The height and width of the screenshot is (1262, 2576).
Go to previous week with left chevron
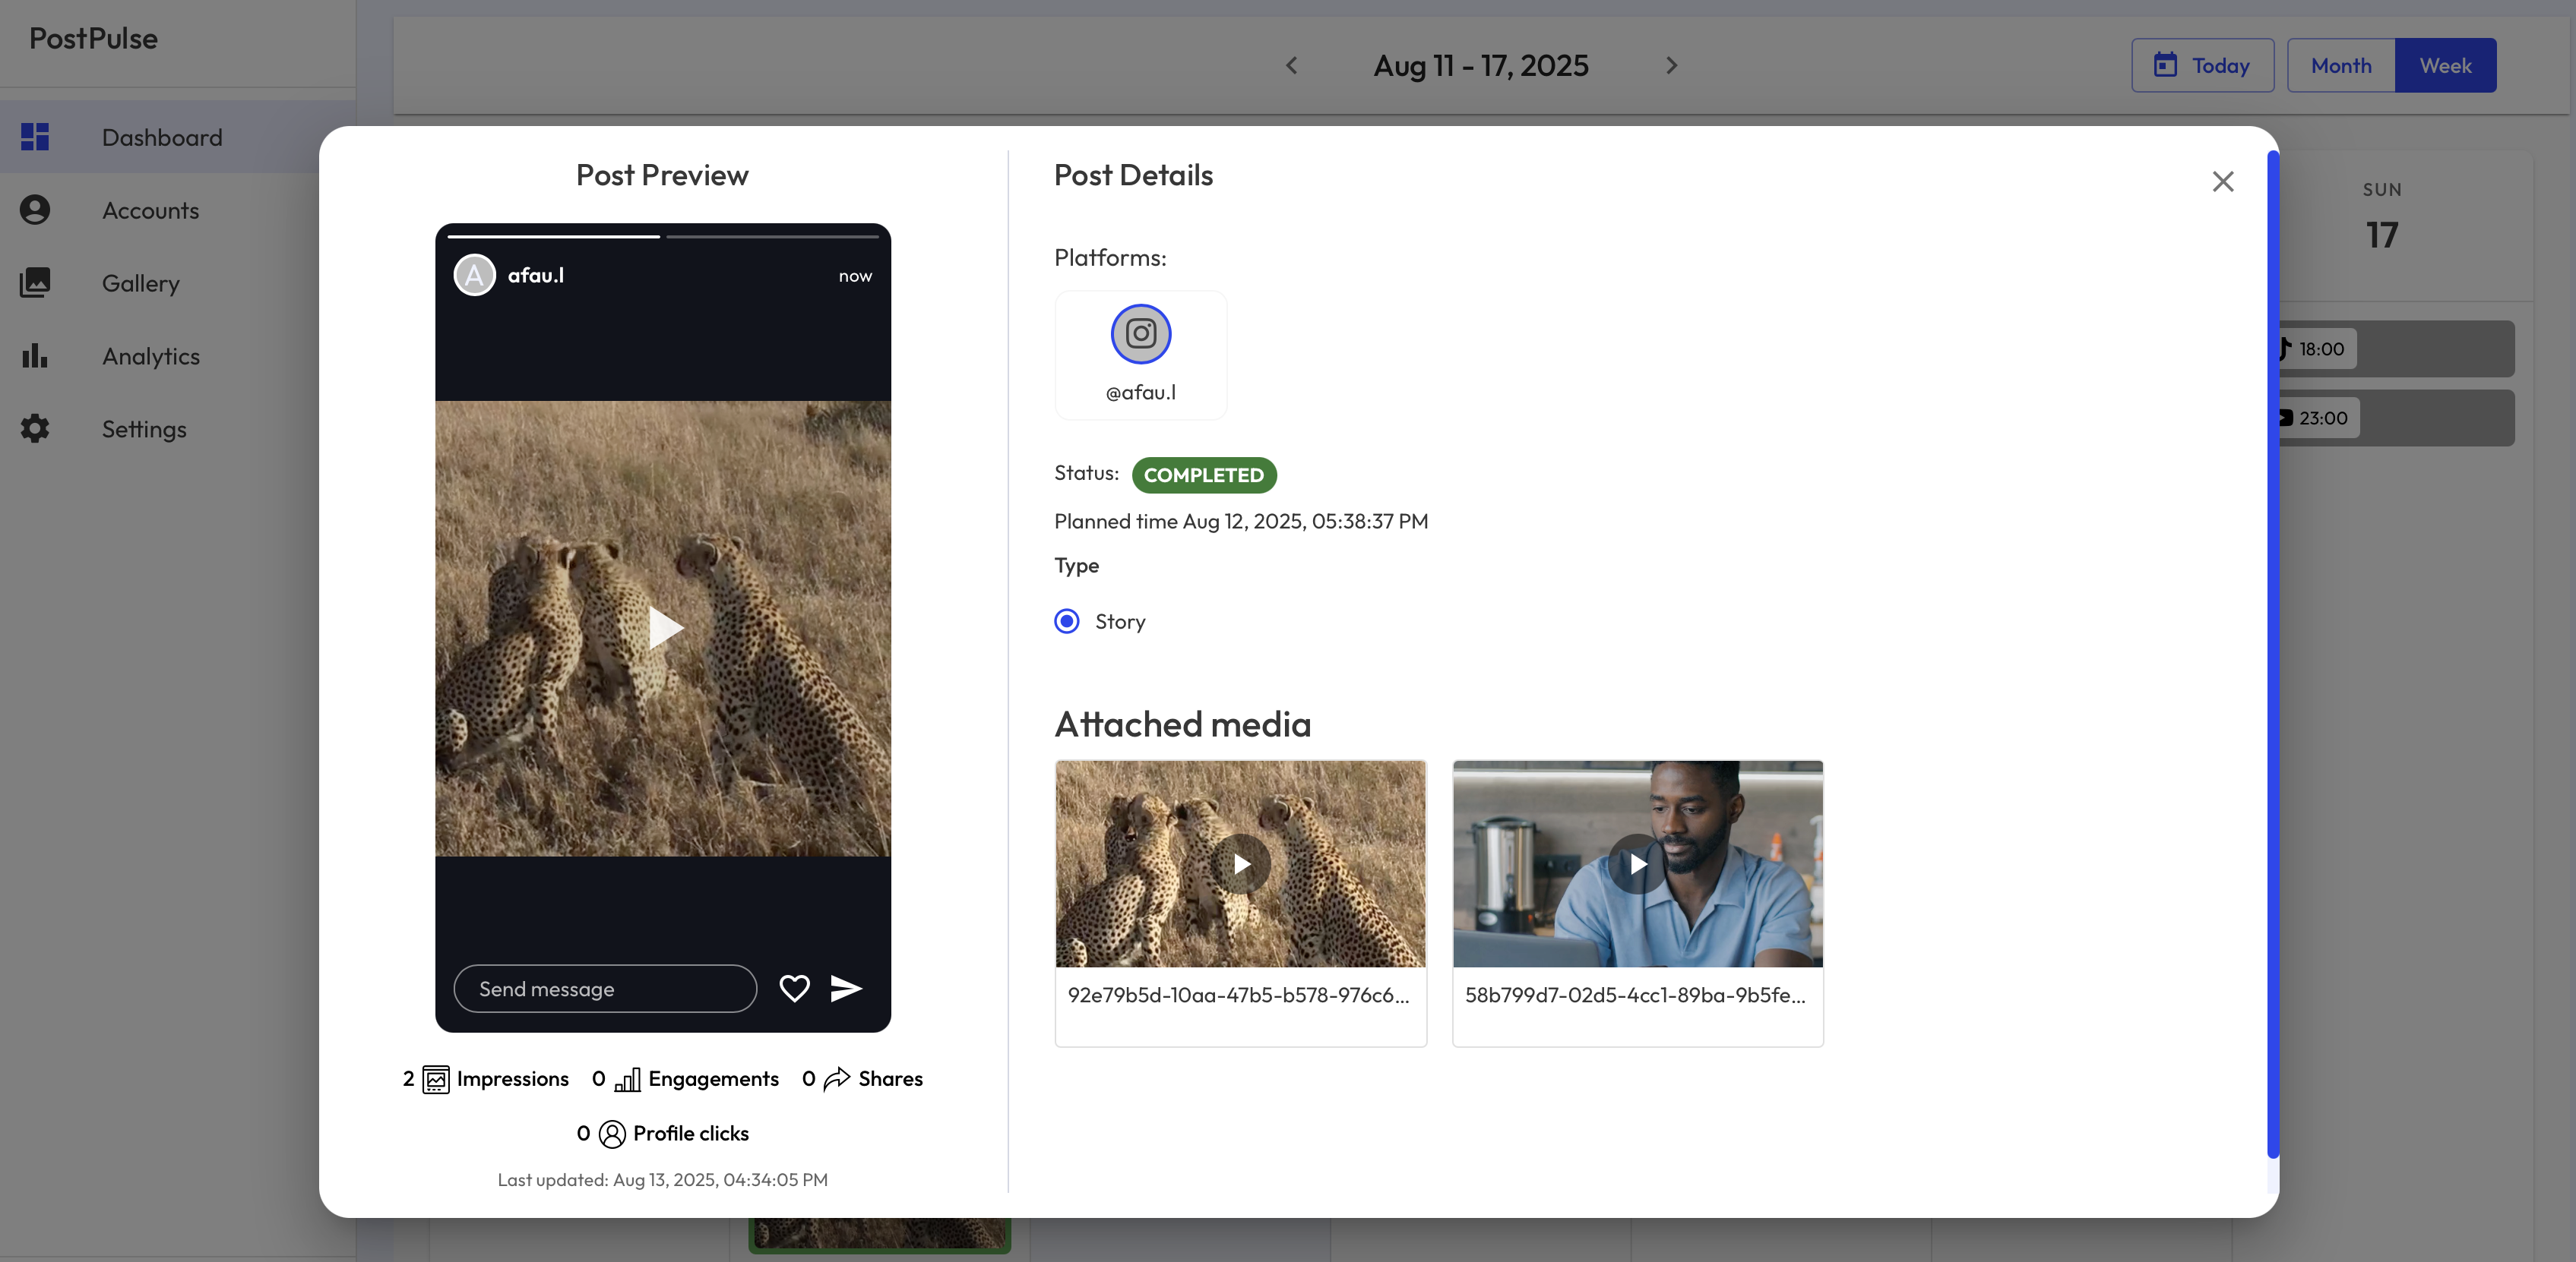[1291, 66]
